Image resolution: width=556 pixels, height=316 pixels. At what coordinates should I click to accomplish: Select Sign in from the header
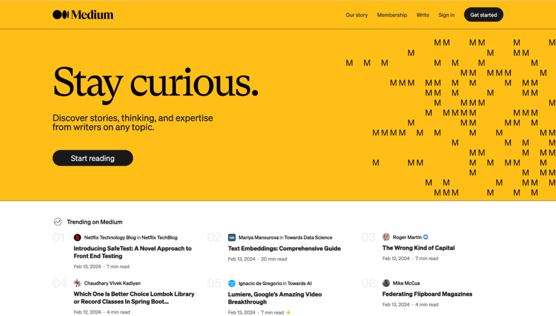coord(446,15)
